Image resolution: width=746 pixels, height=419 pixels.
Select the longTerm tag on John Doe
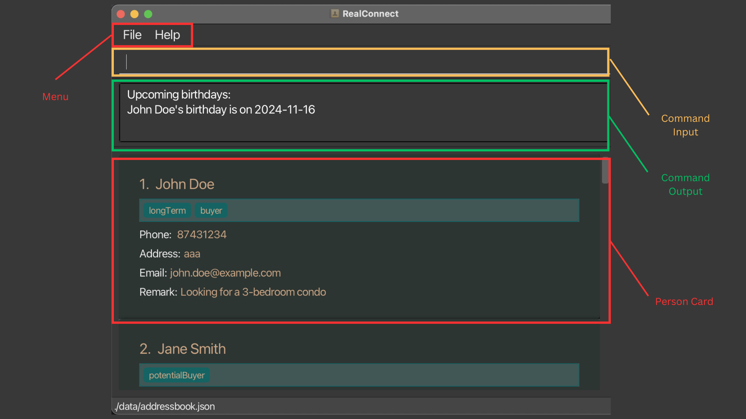(x=167, y=210)
